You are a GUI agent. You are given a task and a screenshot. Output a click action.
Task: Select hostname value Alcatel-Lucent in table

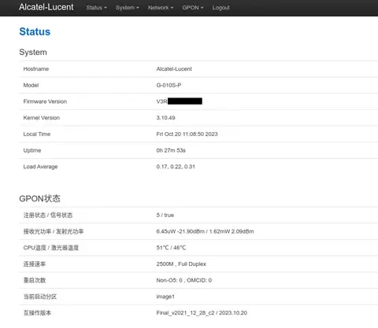[174, 69]
